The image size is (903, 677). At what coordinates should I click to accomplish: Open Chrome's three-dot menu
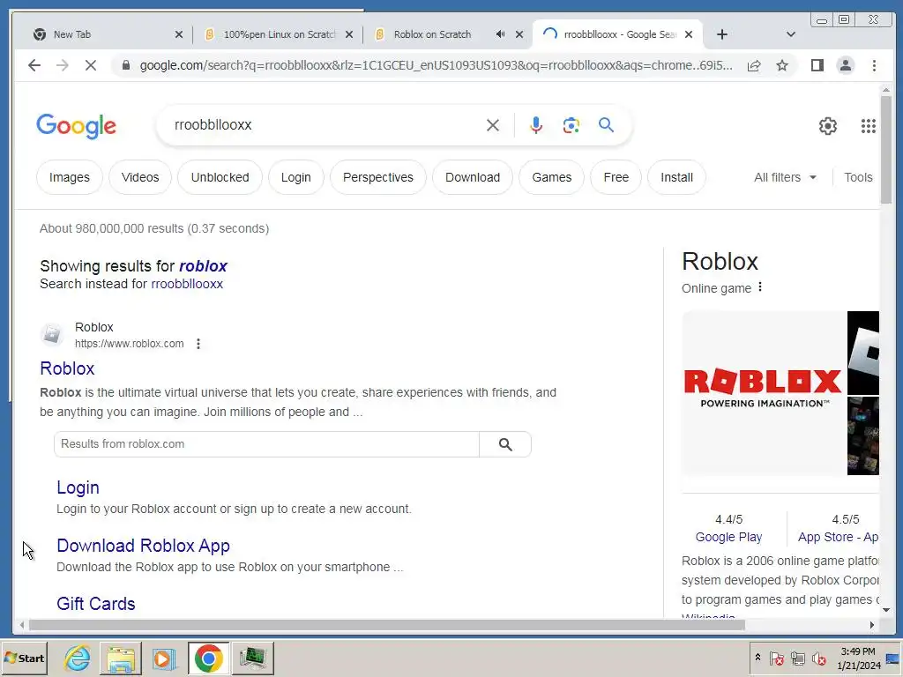[874, 65]
